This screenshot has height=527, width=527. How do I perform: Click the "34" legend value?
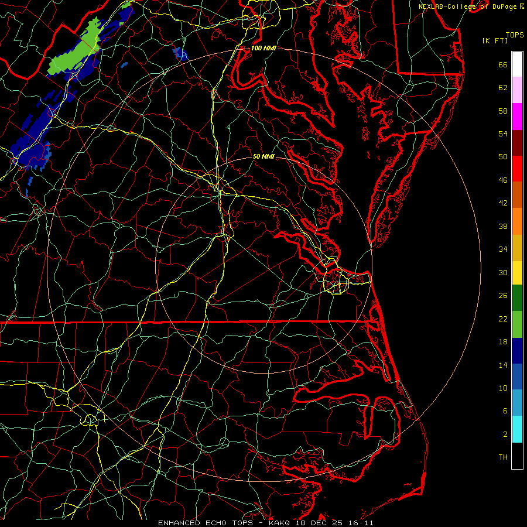pos(503,249)
